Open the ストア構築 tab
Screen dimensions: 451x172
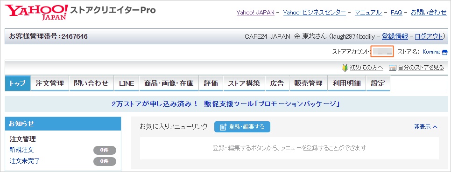[244, 83]
